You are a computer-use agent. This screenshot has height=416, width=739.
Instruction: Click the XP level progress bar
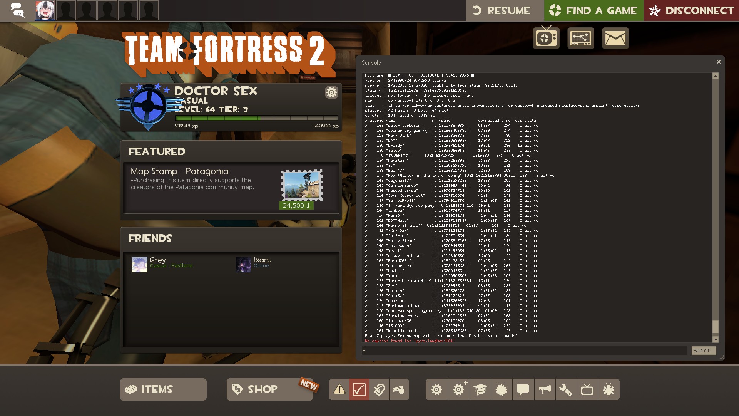(x=256, y=118)
